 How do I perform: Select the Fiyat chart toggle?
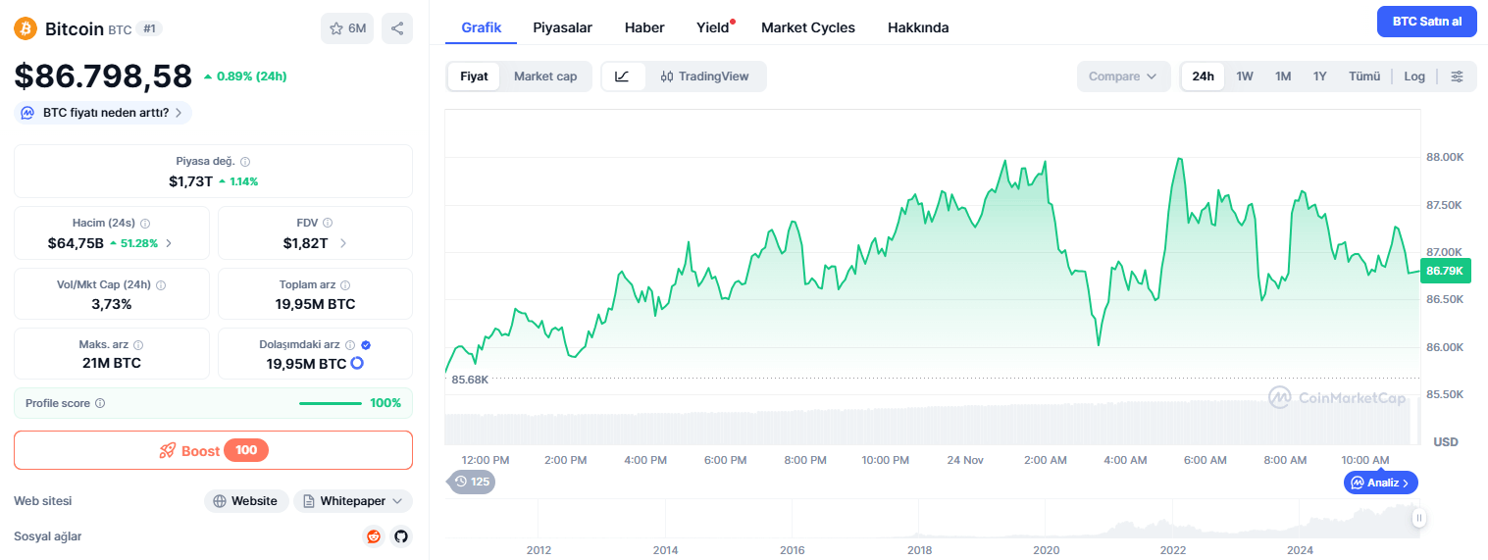click(474, 76)
